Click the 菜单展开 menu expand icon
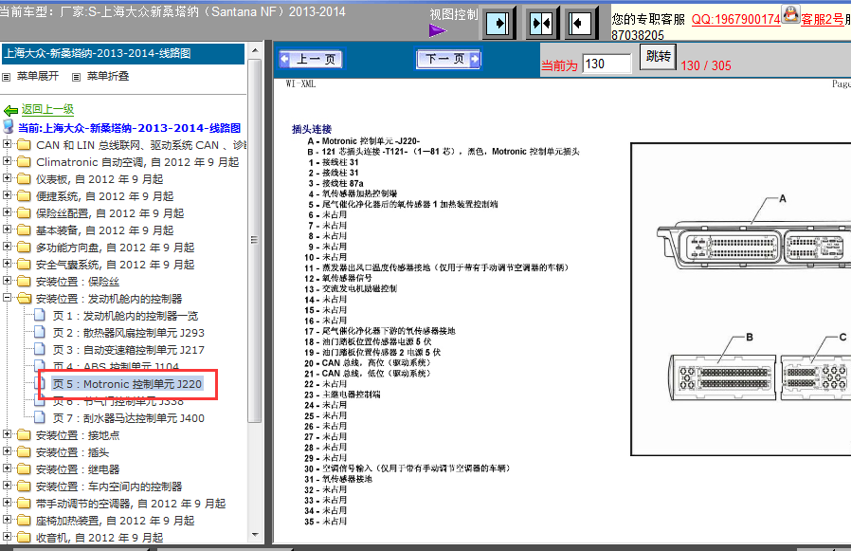The image size is (851, 551). click(6, 77)
